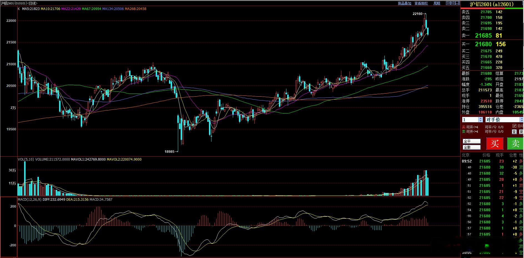The image size is (524, 258).
Task: Click the MA5:21823 indicator label
Action: click(x=31, y=9)
